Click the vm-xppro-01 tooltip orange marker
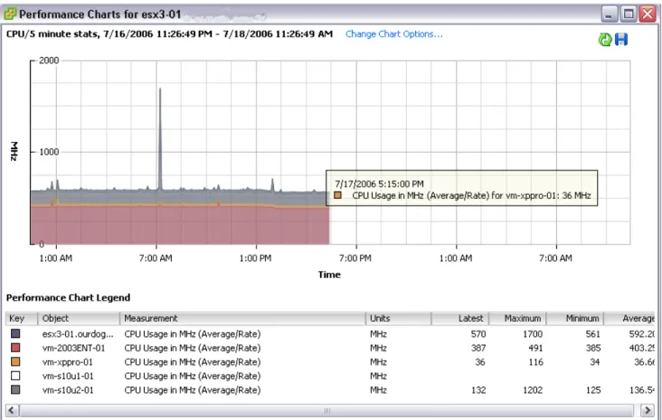 337,195
